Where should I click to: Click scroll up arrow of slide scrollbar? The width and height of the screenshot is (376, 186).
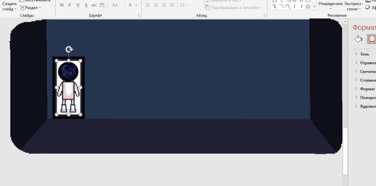345,22
